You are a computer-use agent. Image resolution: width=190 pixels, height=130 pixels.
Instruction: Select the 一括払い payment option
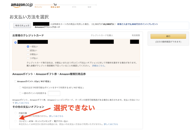tap(28, 46)
